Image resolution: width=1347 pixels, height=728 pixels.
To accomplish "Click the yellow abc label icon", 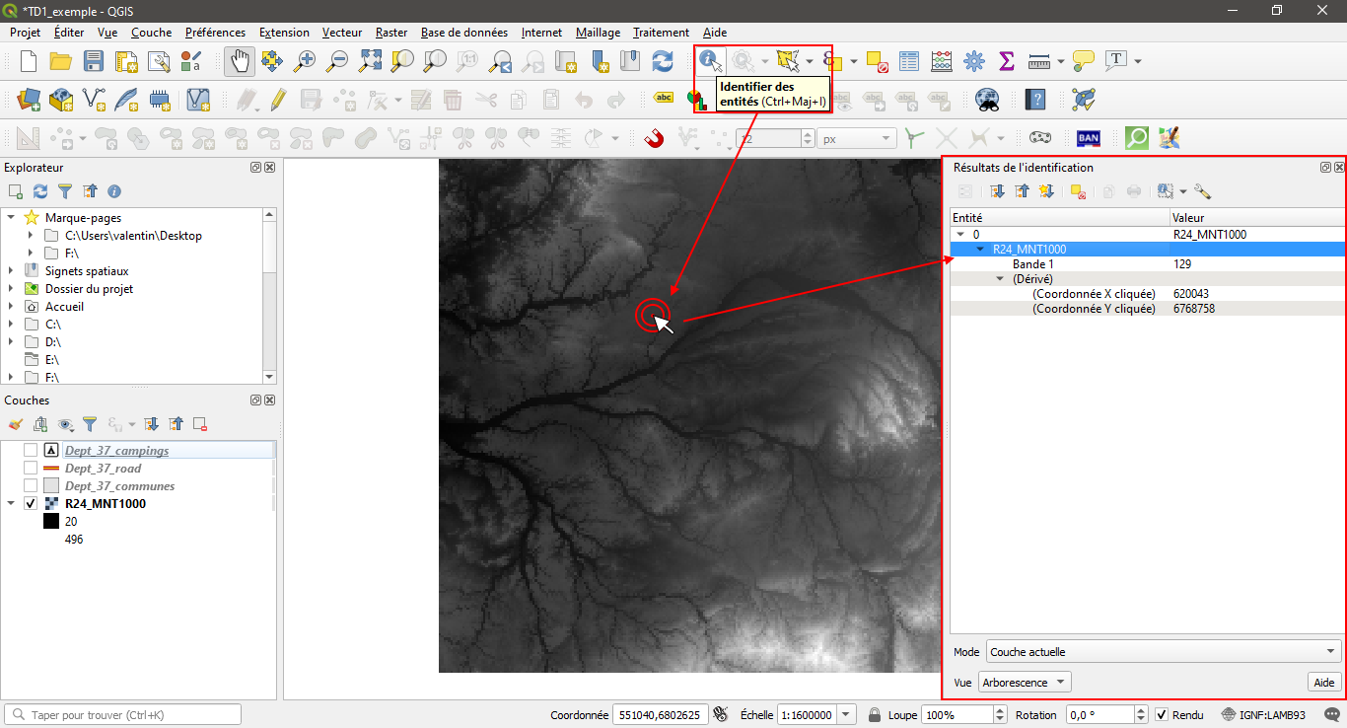I will (x=664, y=98).
